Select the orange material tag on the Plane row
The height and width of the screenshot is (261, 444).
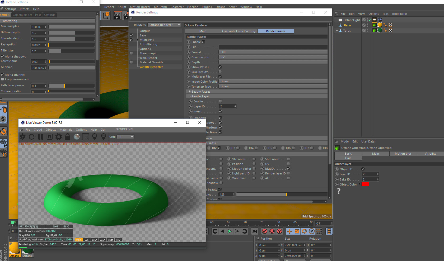tap(380, 25)
